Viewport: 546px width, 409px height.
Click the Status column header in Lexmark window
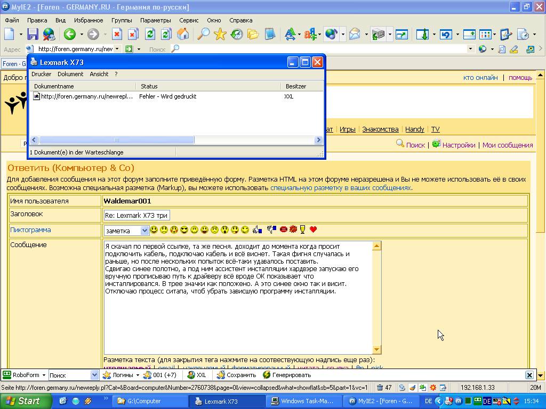208,86
